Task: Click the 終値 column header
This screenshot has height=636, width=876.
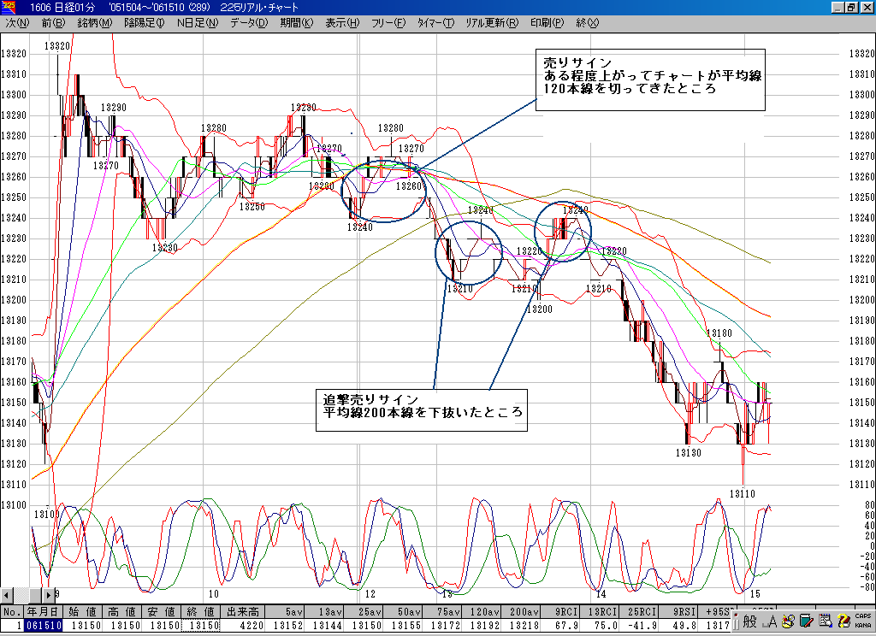Action: click(204, 612)
